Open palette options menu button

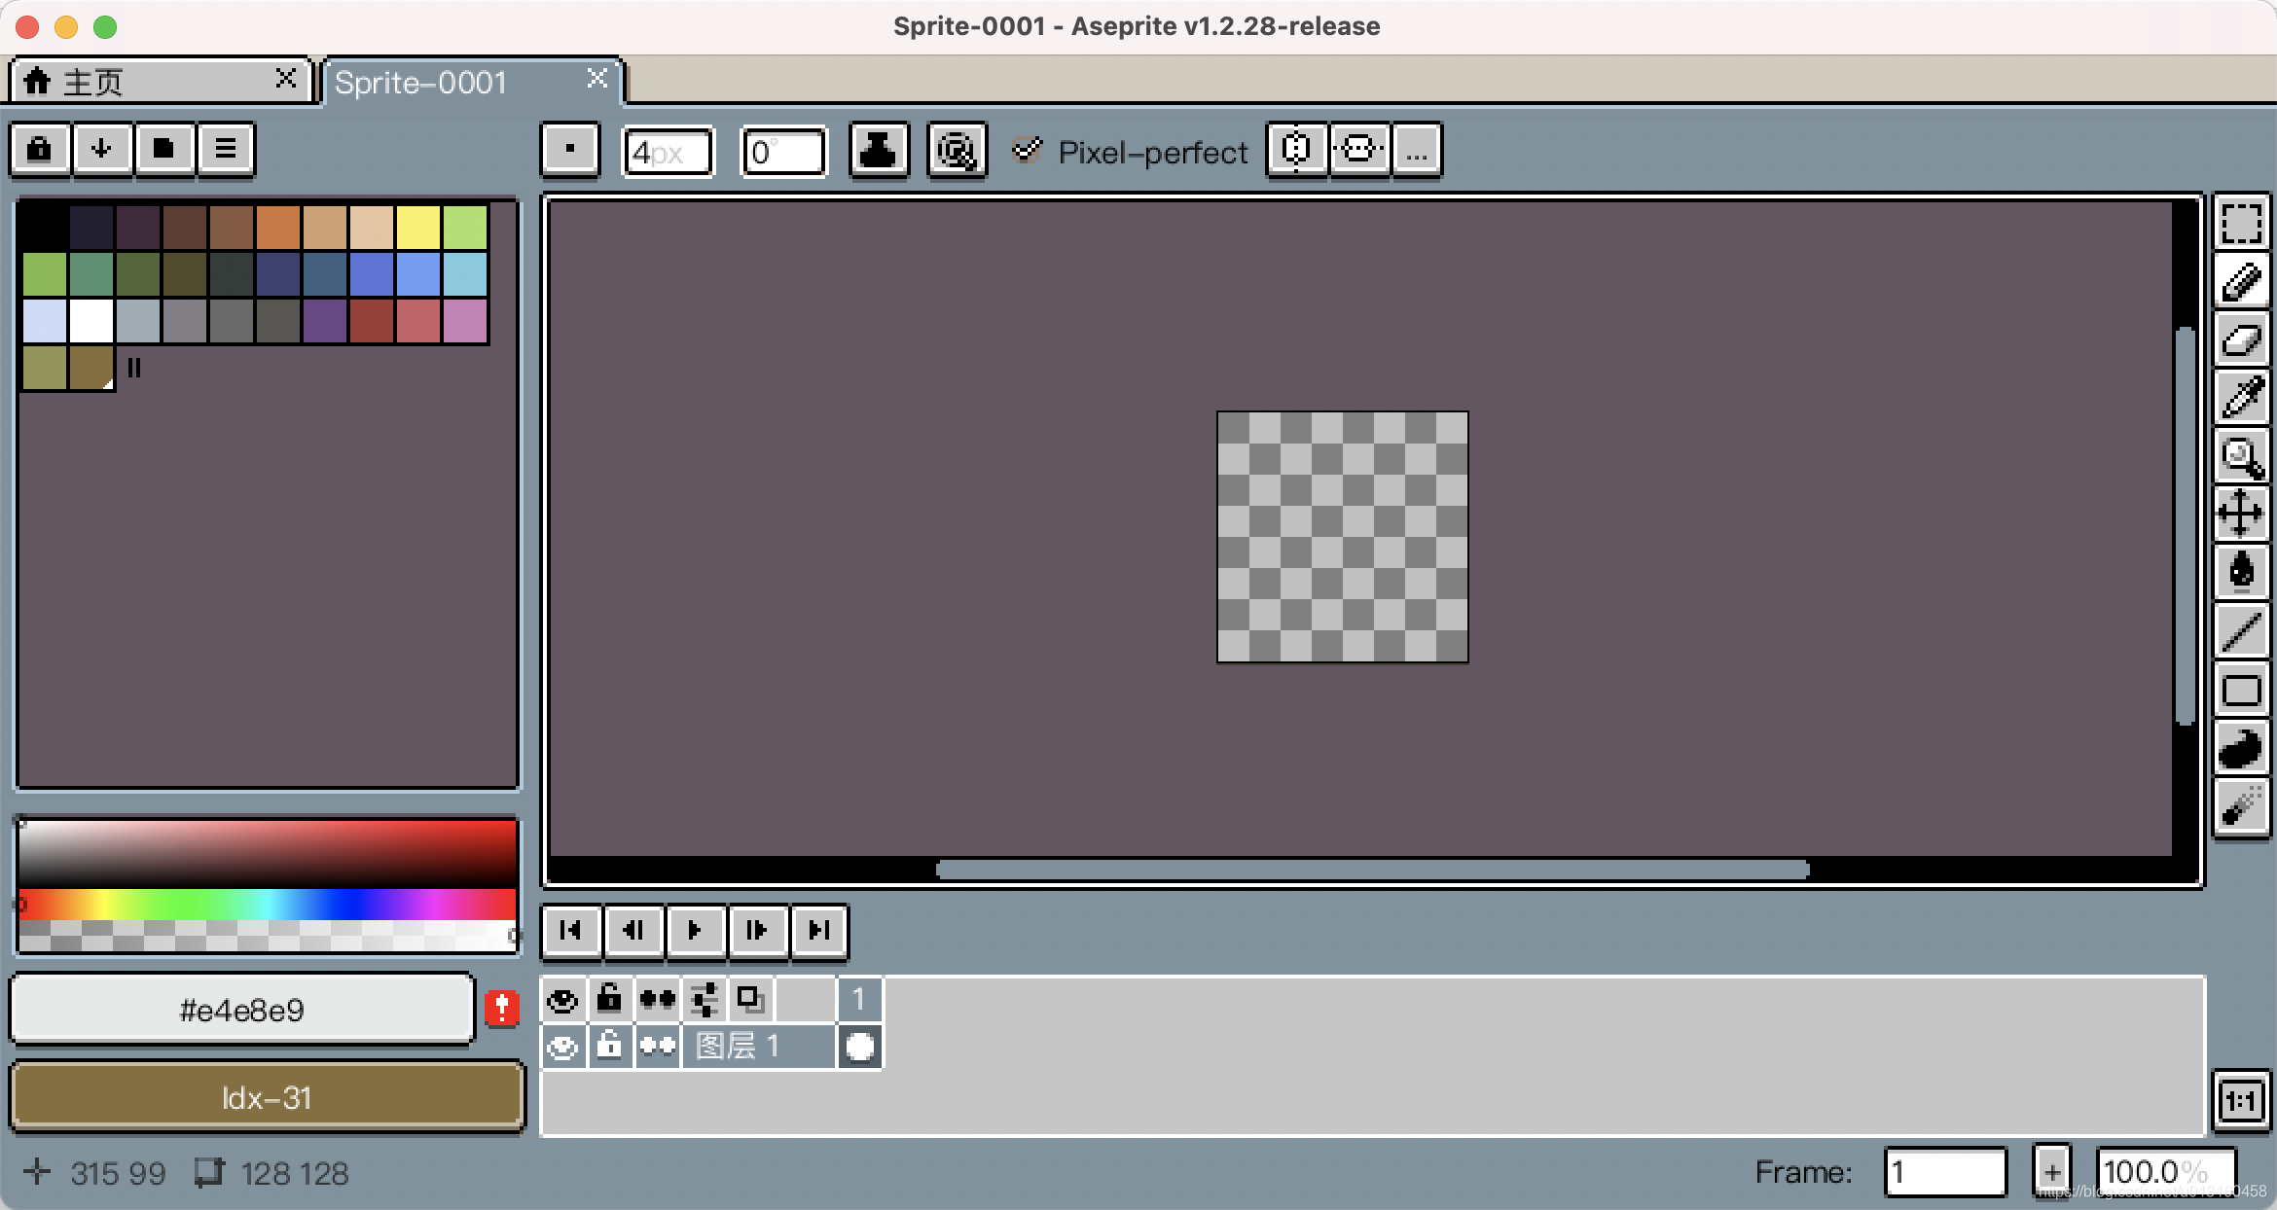point(225,150)
